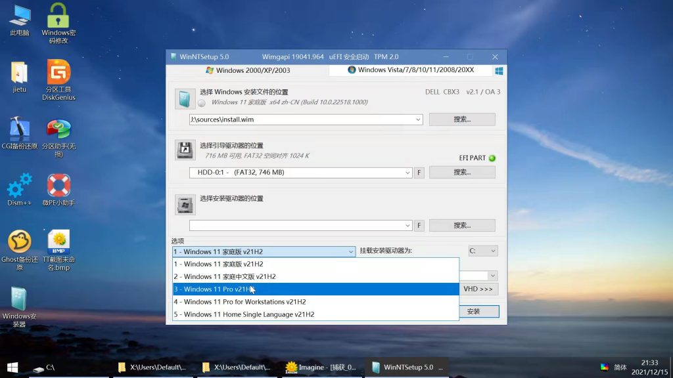
Task: Click the v2.1 / OA 3 text
Action: (483, 92)
